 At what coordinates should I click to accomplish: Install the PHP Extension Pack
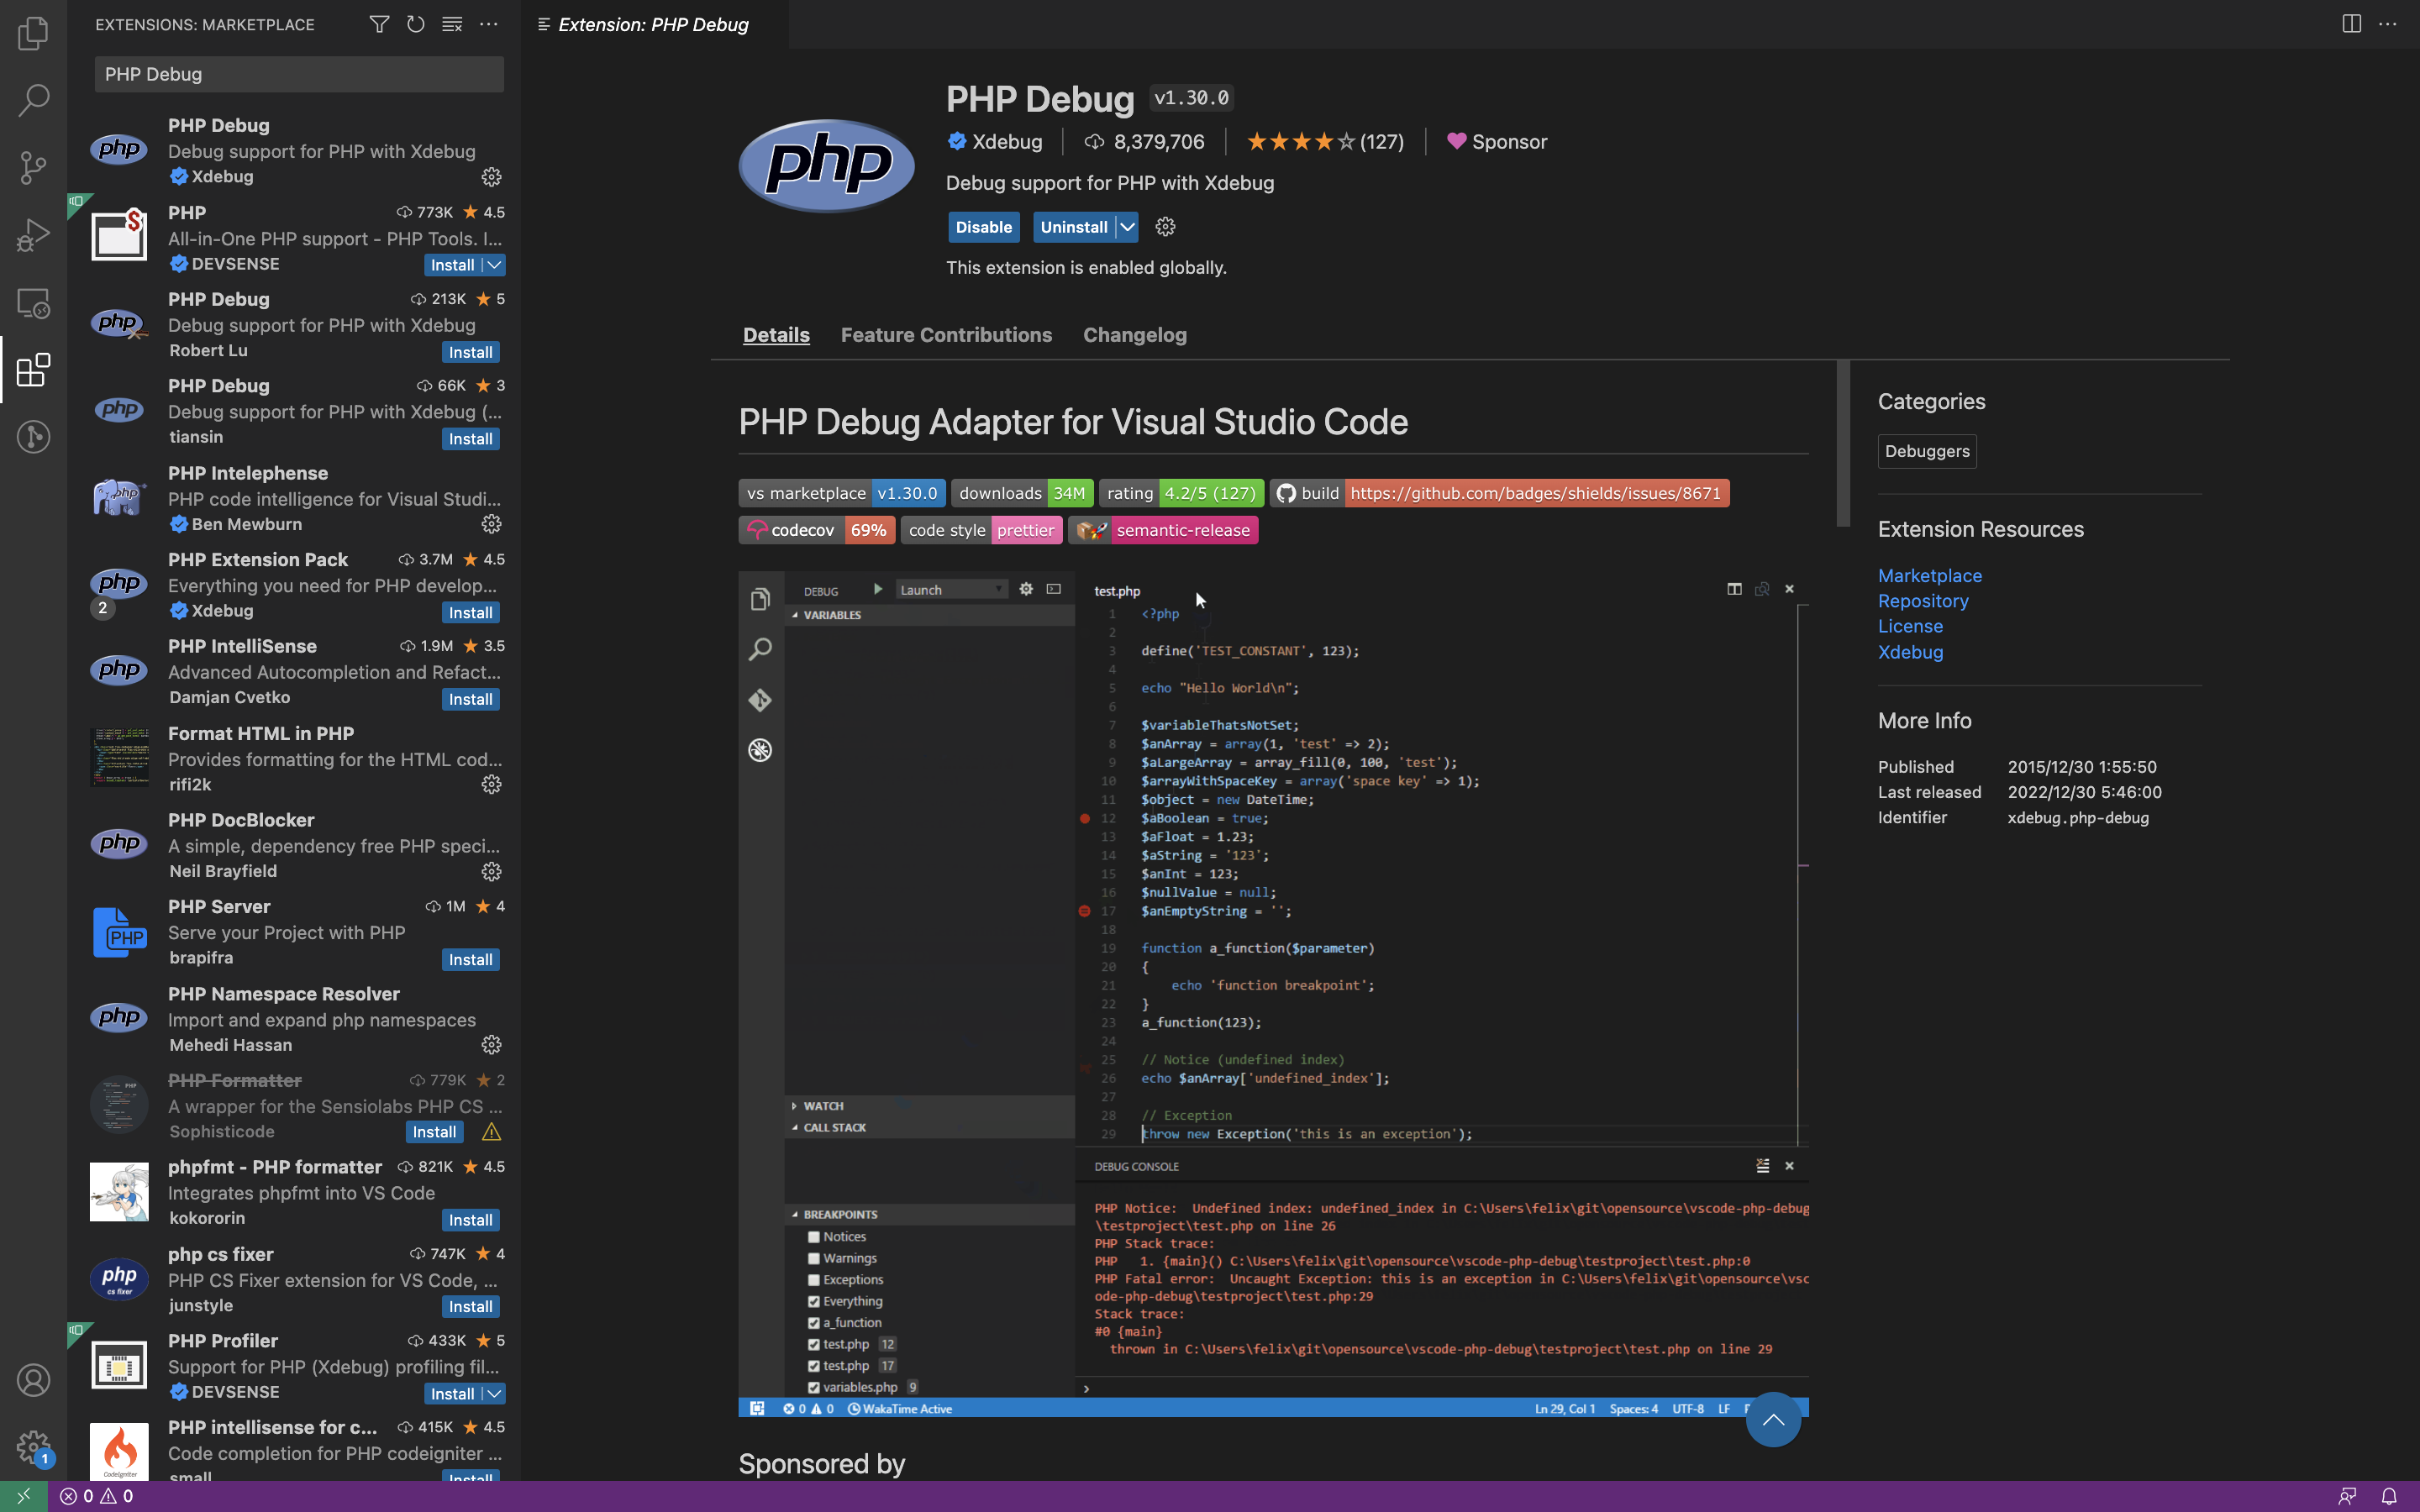coord(470,613)
